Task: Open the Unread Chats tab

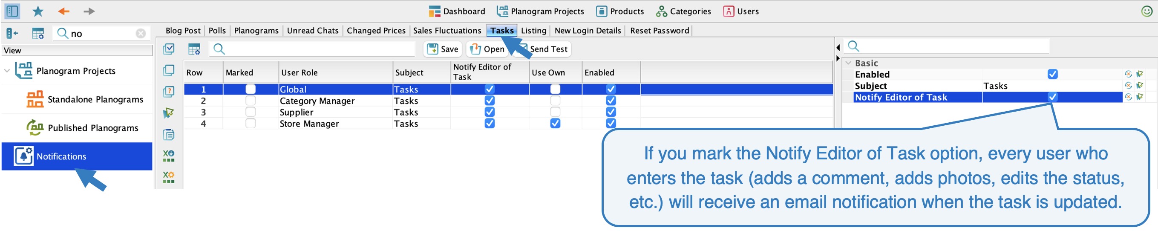Action: click(312, 31)
